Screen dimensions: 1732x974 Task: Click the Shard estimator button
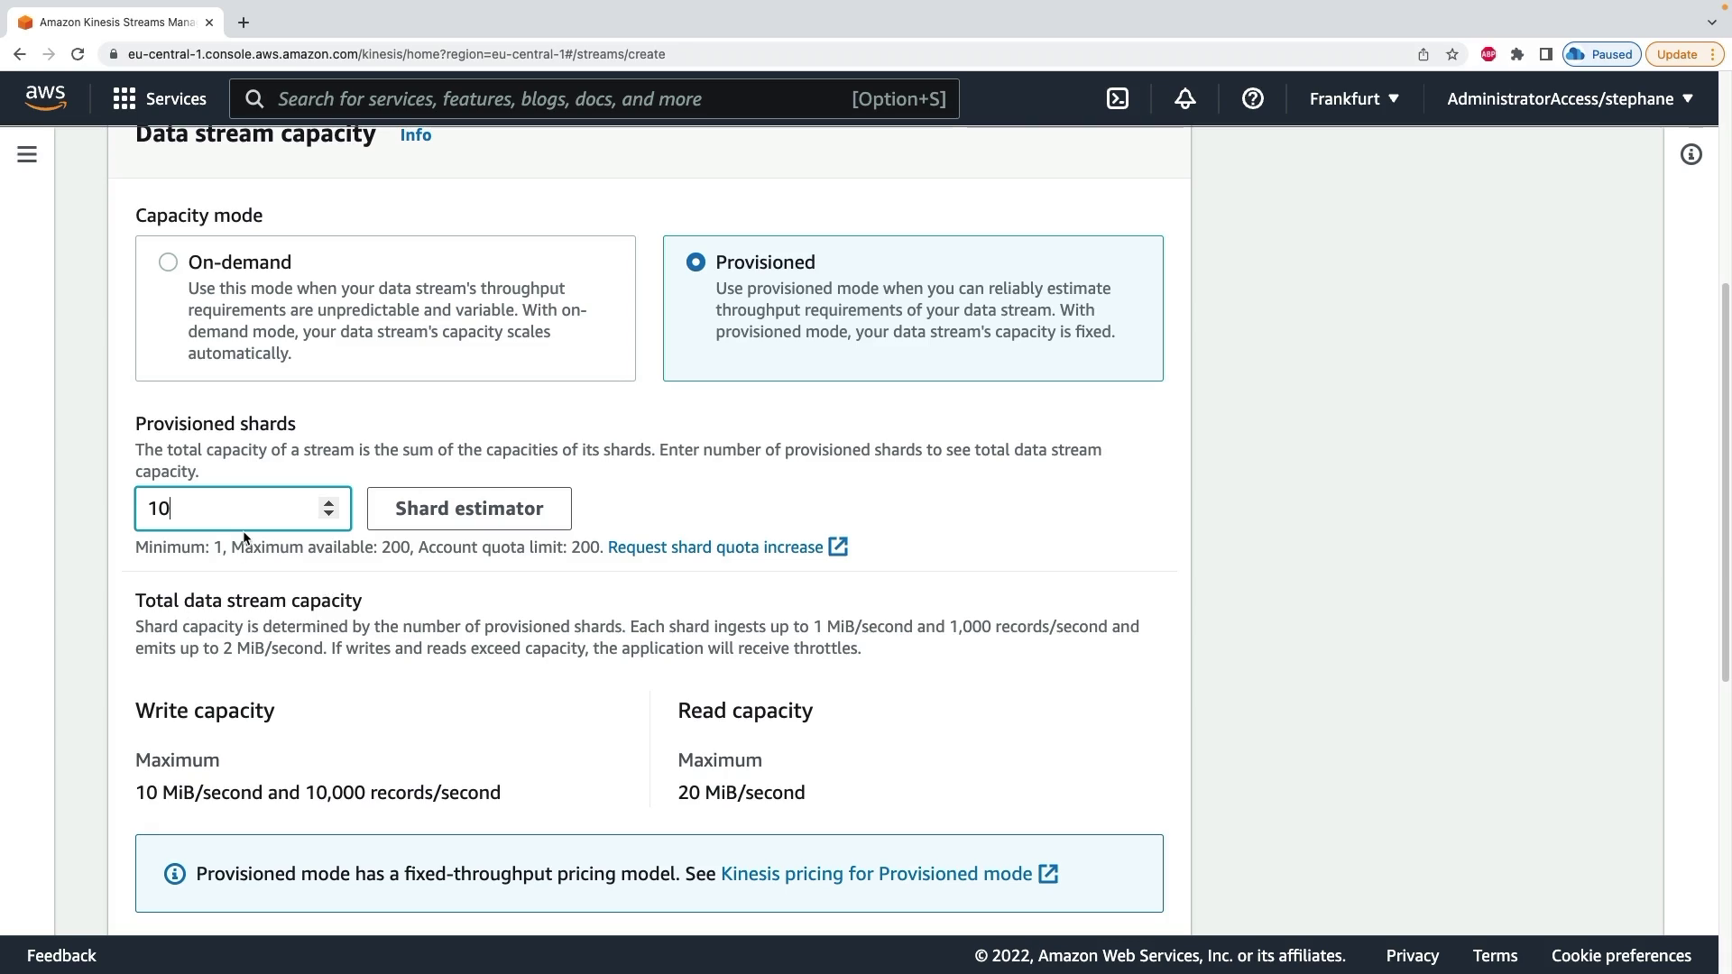(x=469, y=509)
